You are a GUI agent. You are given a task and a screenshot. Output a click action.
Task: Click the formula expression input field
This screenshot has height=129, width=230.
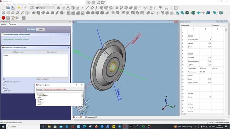[60, 92]
